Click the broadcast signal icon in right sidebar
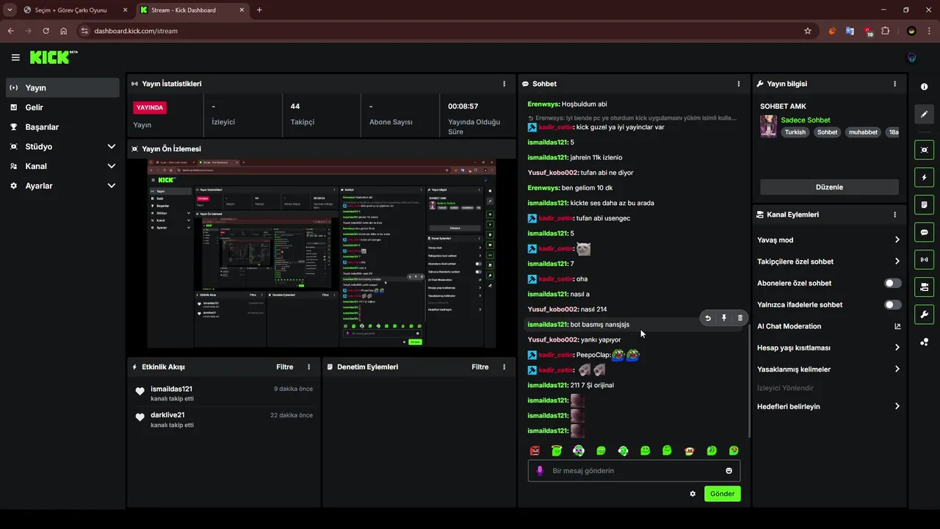The height and width of the screenshot is (529, 940). tap(924, 259)
